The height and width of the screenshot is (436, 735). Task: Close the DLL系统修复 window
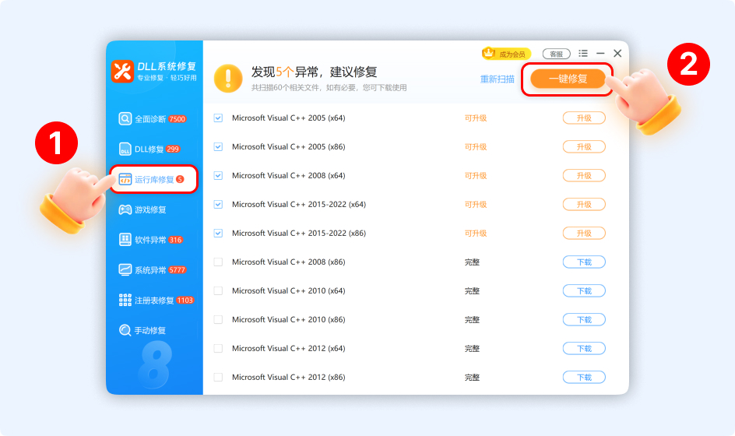click(617, 54)
